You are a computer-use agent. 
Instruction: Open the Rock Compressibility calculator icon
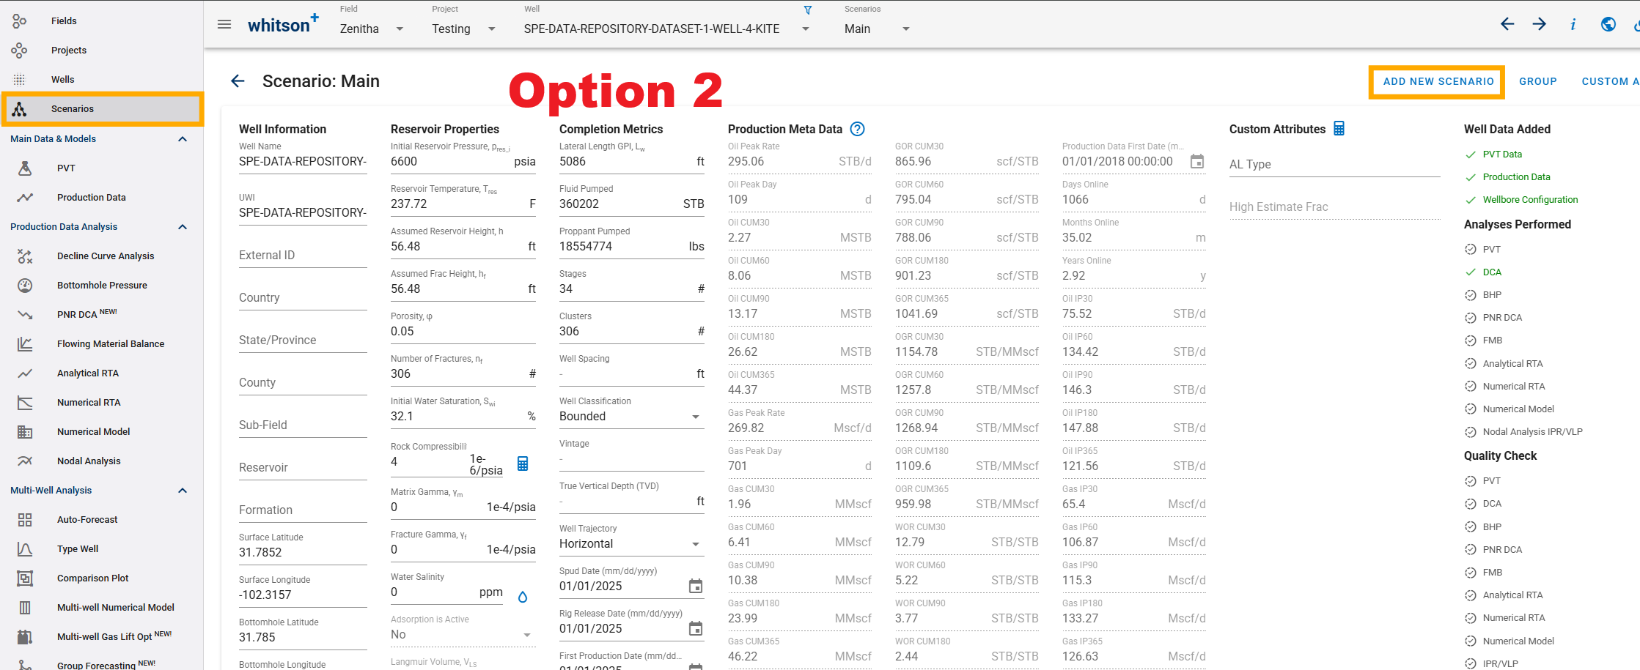523,464
